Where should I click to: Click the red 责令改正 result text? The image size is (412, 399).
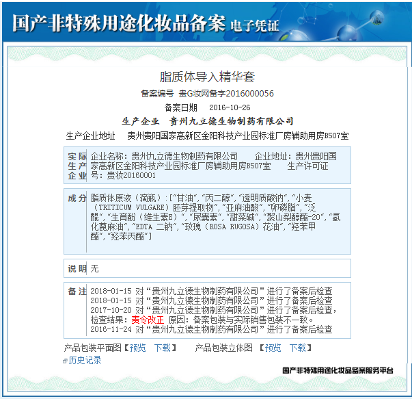tap(148, 320)
